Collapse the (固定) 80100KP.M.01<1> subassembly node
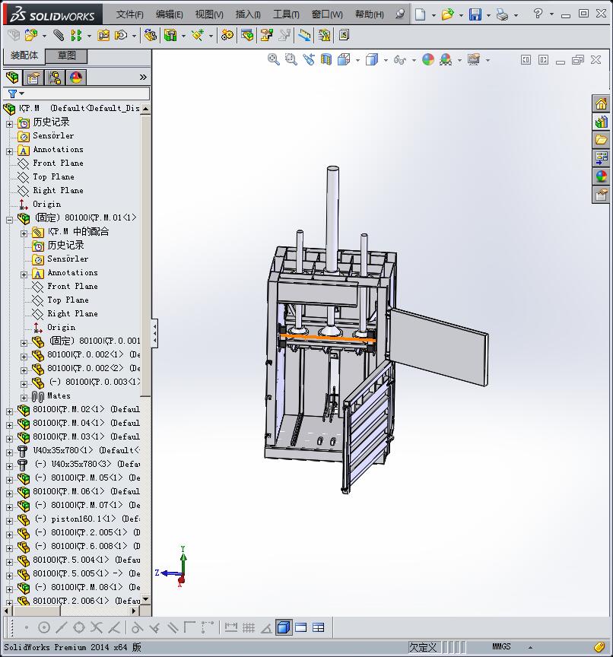This screenshot has height=657, width=613. [x=10, y=220]
